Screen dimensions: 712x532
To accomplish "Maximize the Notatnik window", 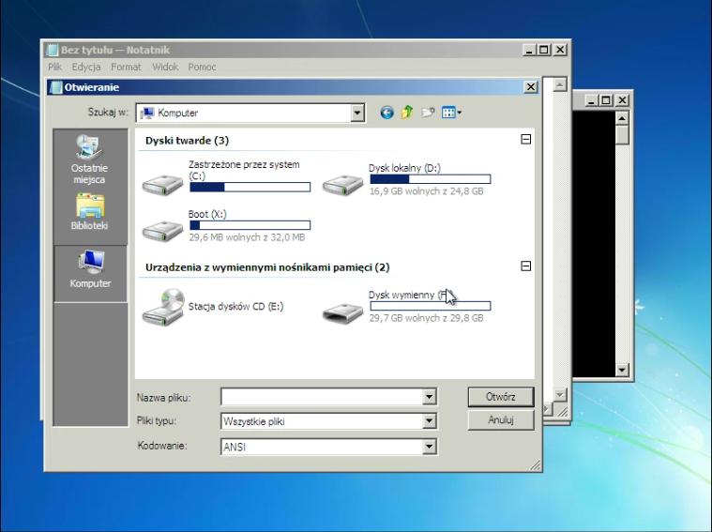I will (544, 50).
